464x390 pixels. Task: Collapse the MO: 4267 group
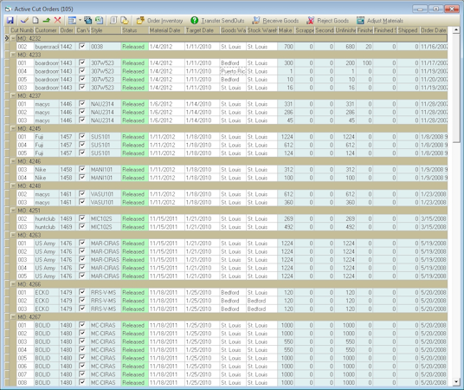click(x=13, y=317)
